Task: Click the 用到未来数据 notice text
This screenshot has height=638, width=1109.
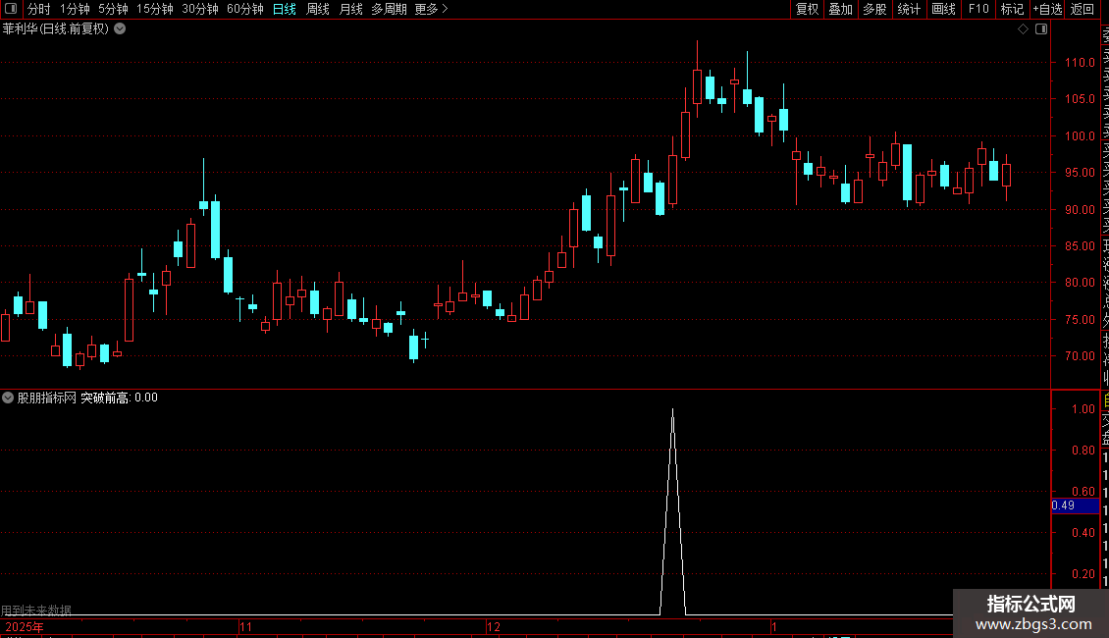Action: coord(36,611)
